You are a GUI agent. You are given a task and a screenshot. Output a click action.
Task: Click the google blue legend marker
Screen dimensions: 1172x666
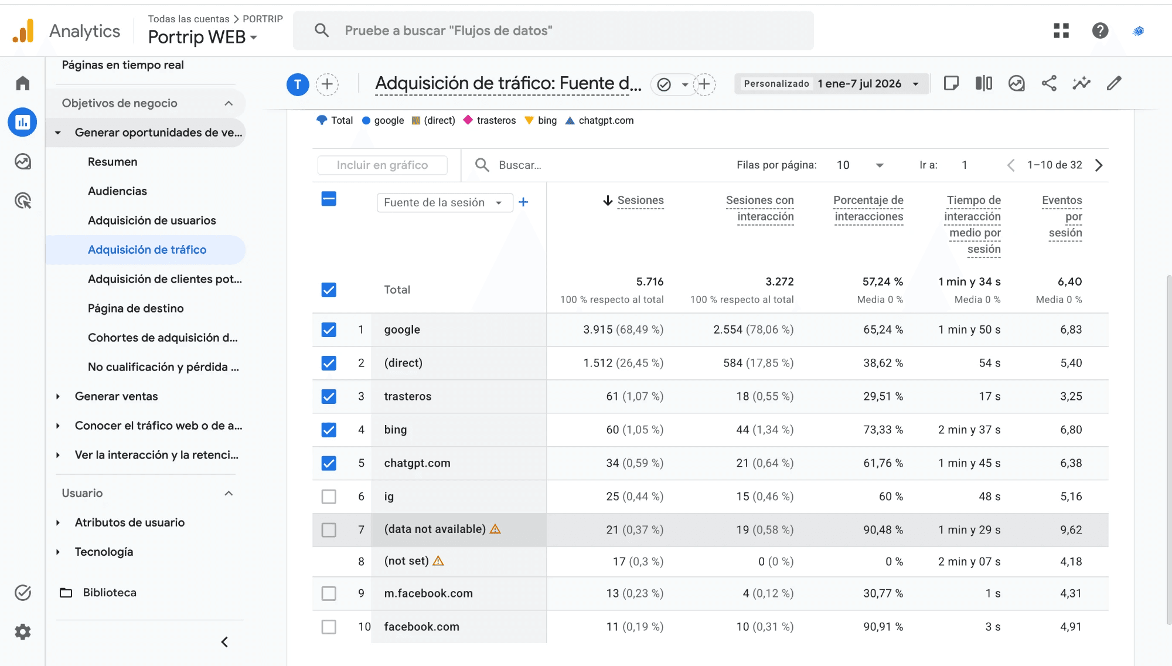366,120
